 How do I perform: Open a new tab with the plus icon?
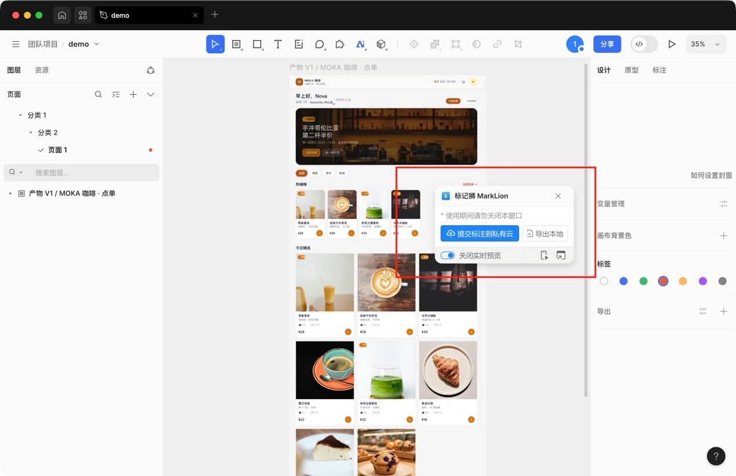coord(215,14)
